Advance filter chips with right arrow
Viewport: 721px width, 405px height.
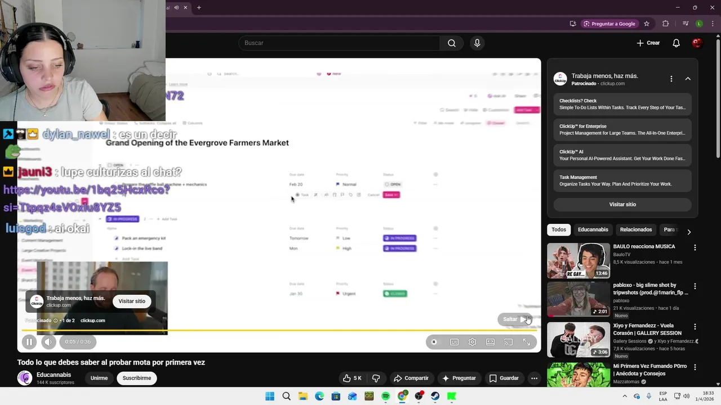(688, 231)
